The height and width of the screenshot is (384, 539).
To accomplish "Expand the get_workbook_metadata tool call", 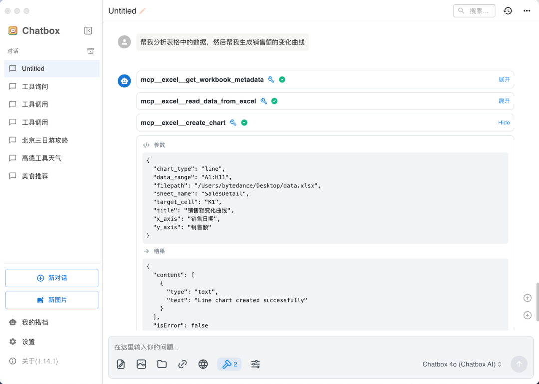I will tap(504, 80).
